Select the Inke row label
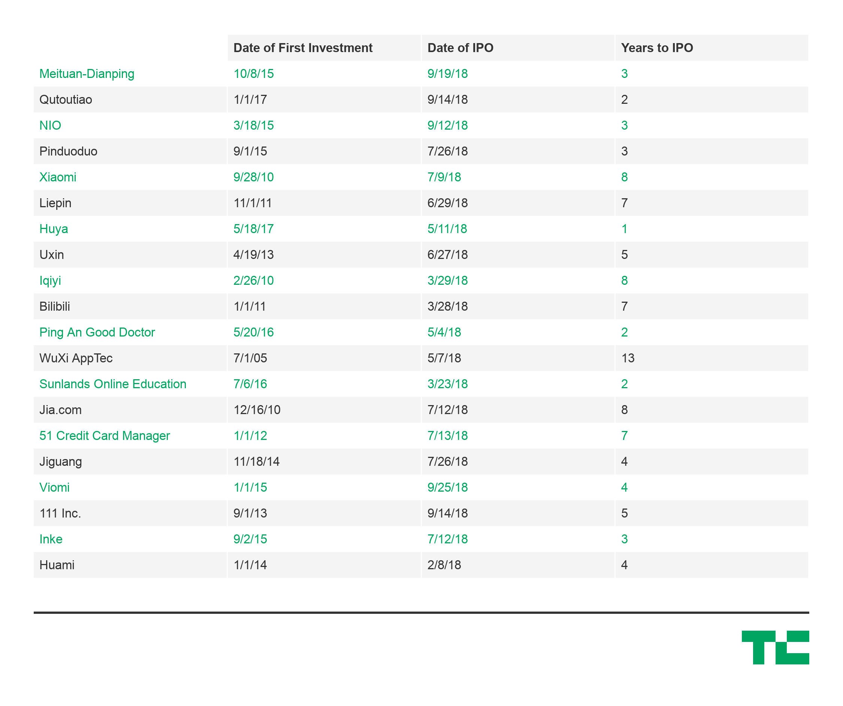 [x=51, y=539]
